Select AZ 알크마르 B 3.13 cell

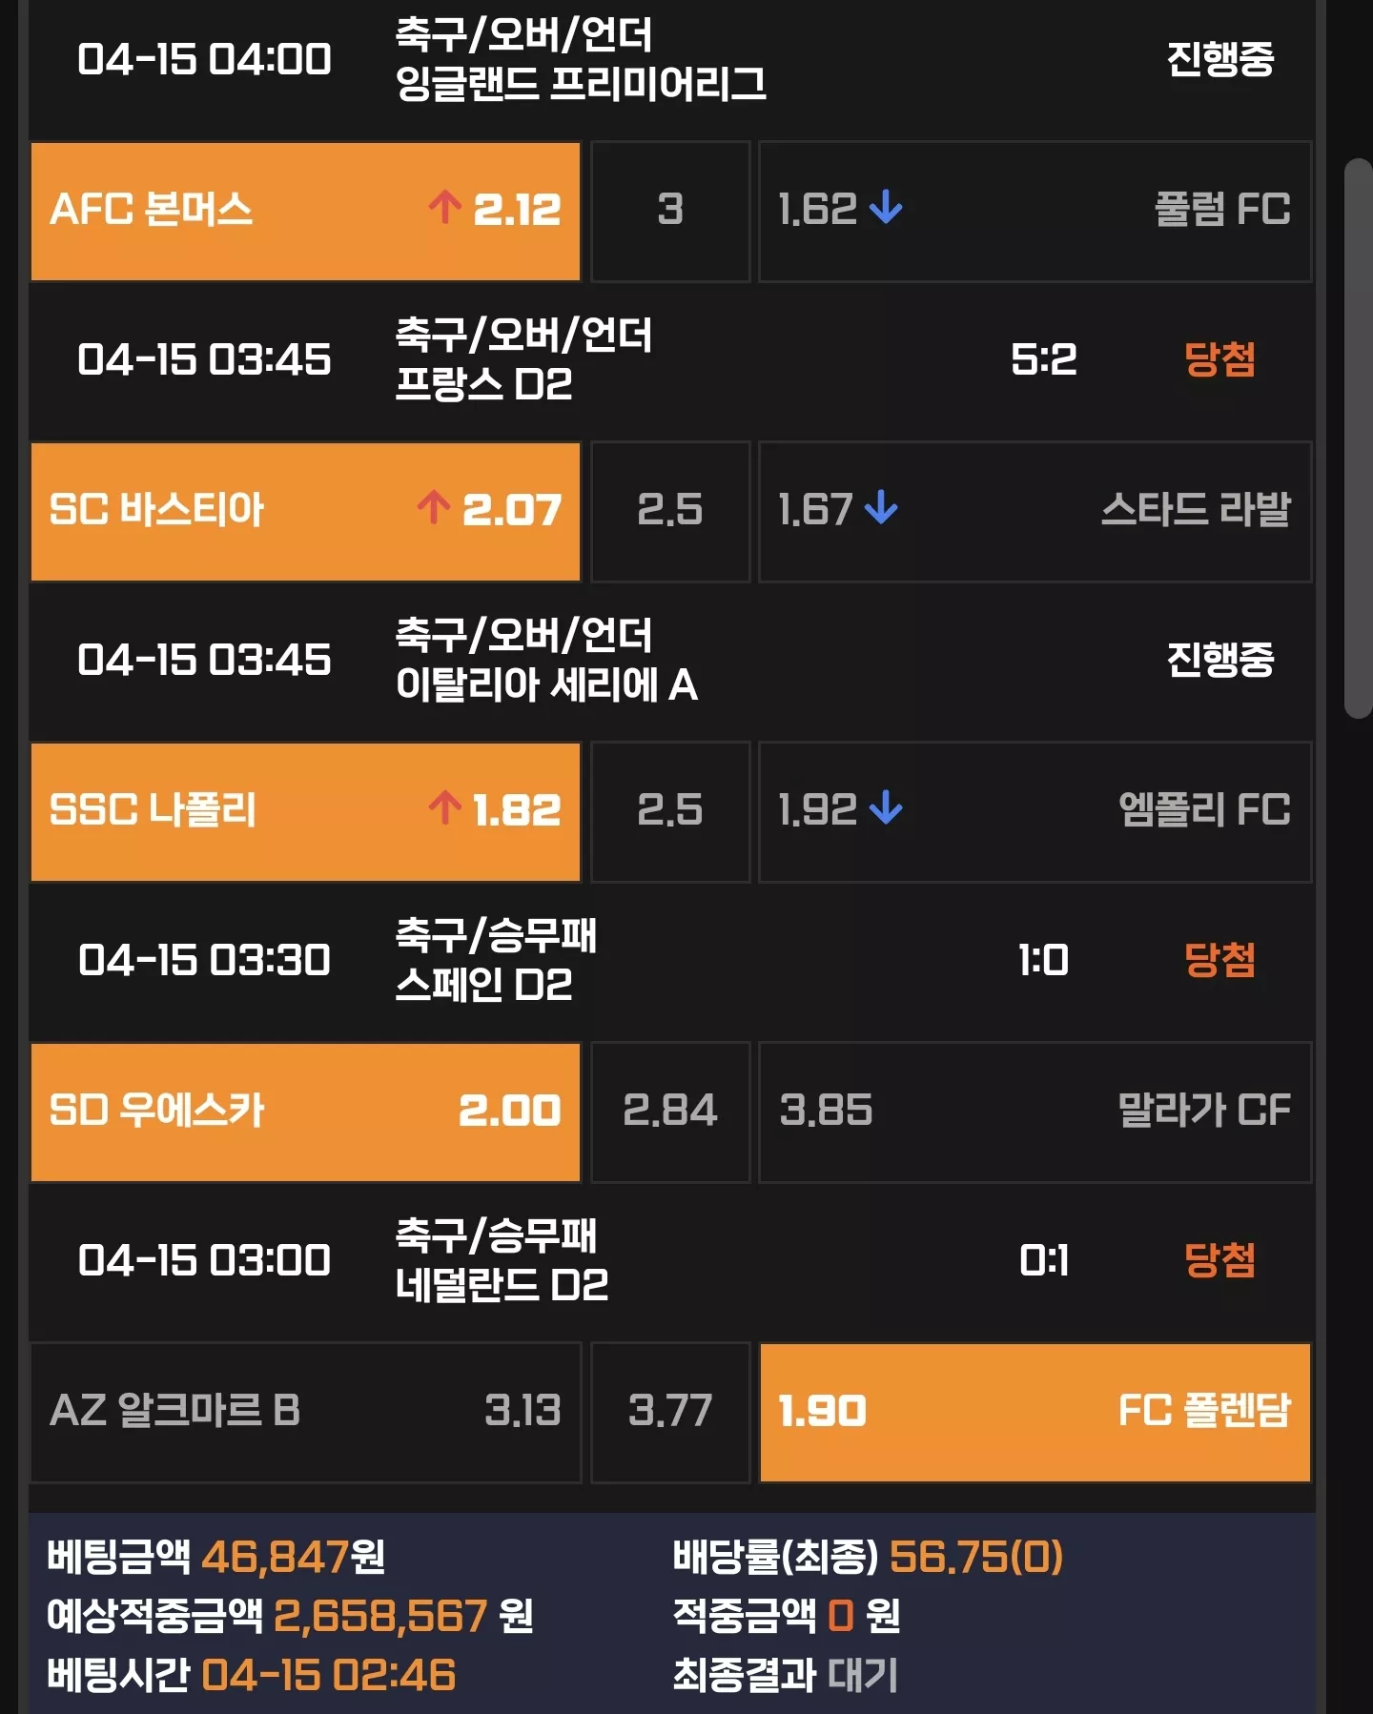(x=305, y=1413)
